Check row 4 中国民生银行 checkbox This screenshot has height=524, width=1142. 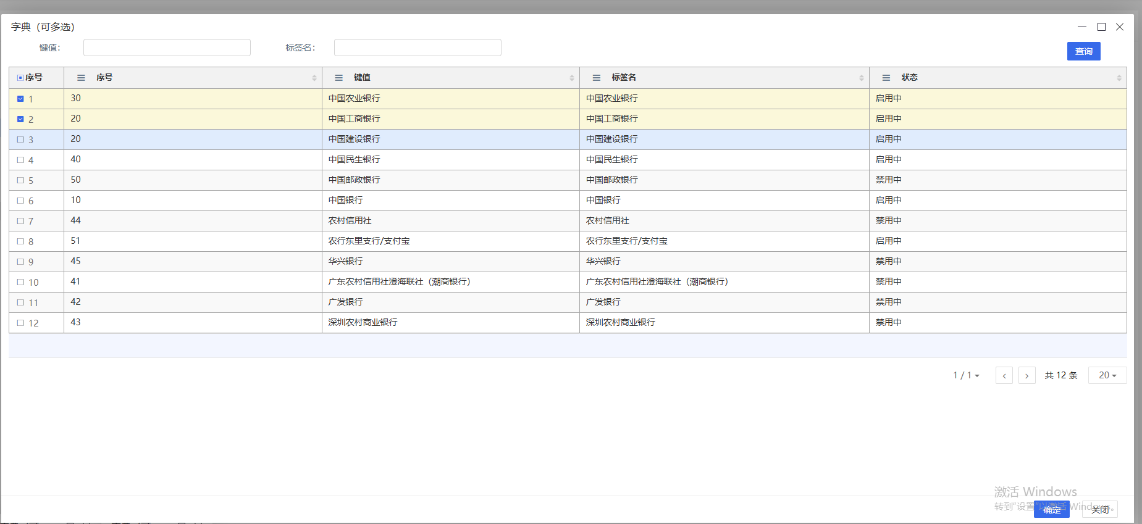click(20, 160)
